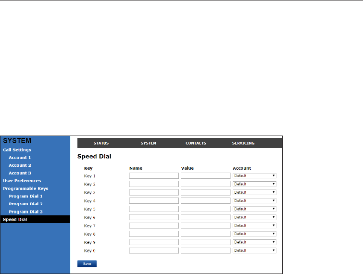Click the Name column header
Viewport: 363px width, 274px height.
pyautogui.click(x=136, y=168)
